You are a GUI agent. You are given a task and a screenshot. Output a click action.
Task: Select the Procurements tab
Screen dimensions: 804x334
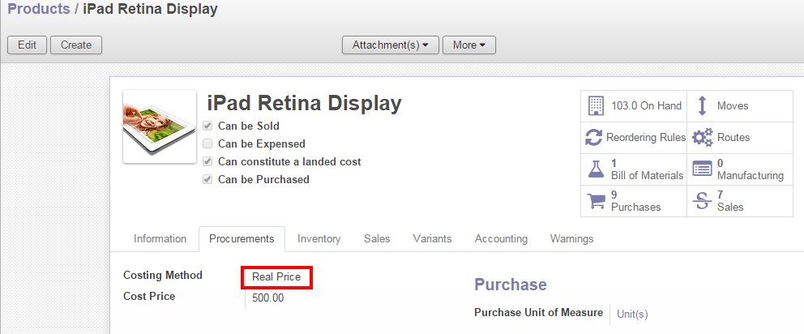pos(242,238)
